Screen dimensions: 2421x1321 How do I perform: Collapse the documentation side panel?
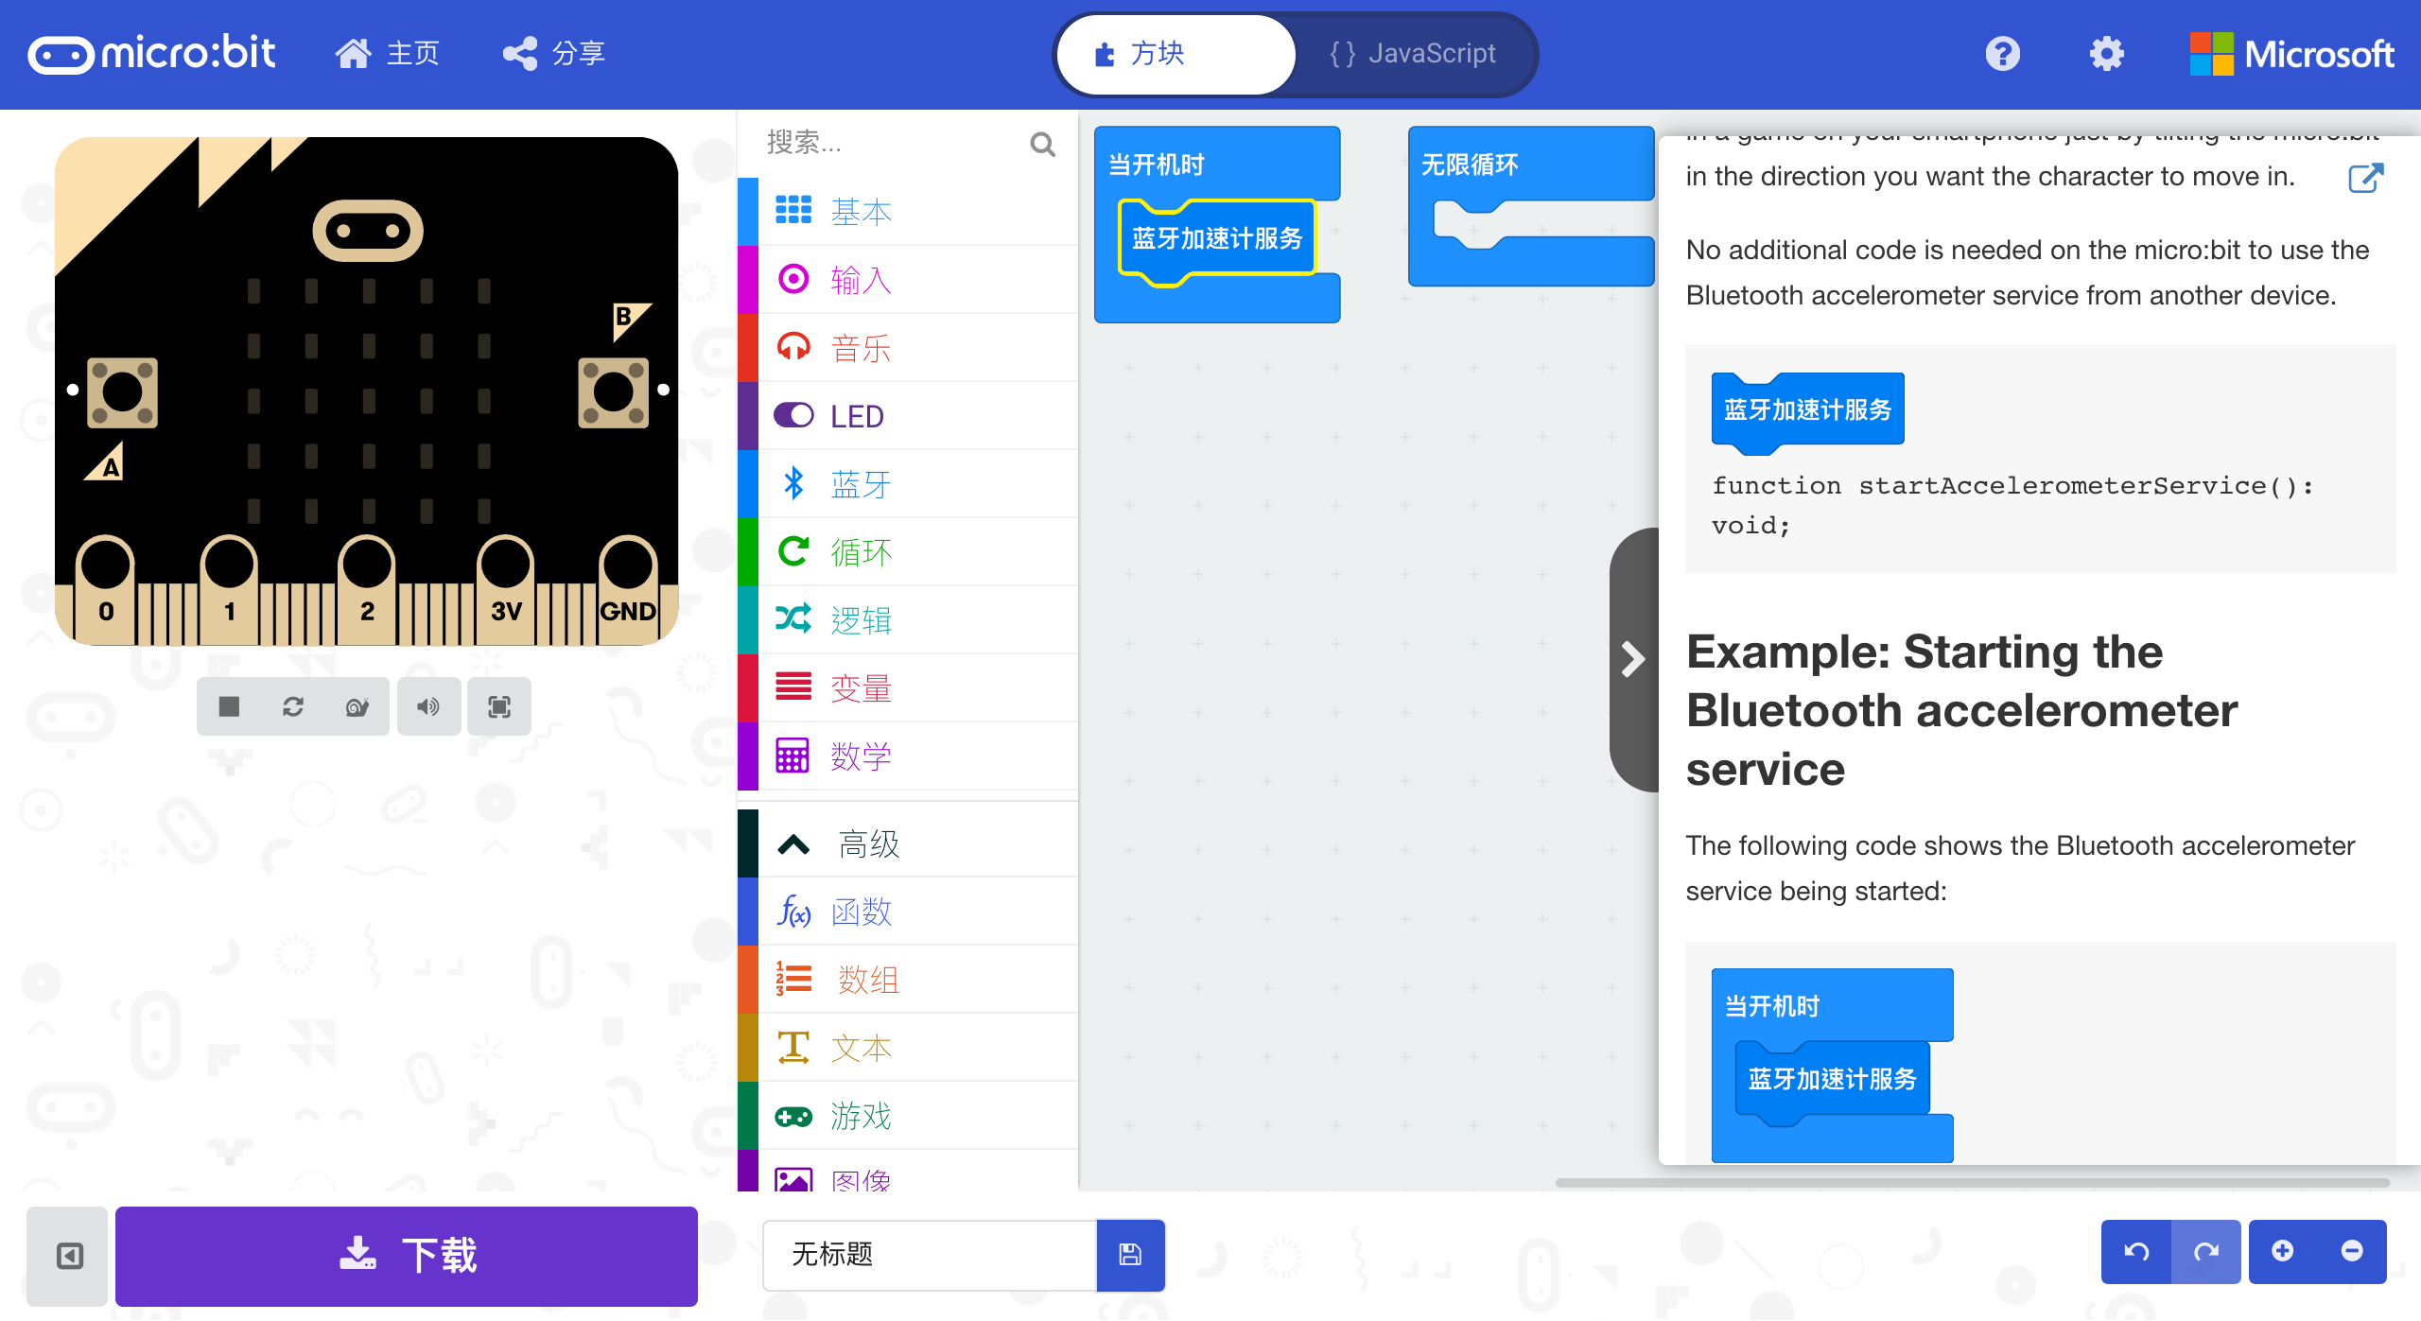coord(1632,659)
